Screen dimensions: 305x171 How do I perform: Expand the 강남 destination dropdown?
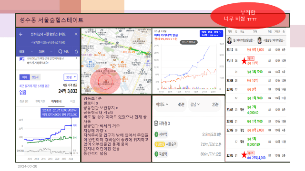[x=195, y=104]
